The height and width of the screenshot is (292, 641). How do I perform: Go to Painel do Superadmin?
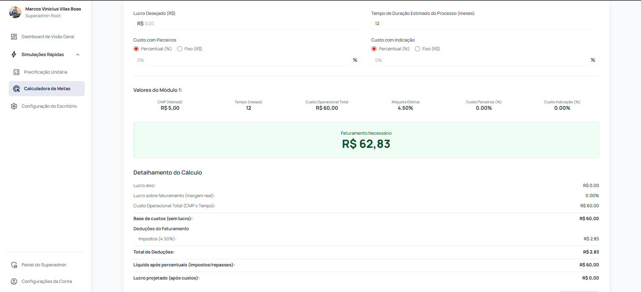coord(44,265)
